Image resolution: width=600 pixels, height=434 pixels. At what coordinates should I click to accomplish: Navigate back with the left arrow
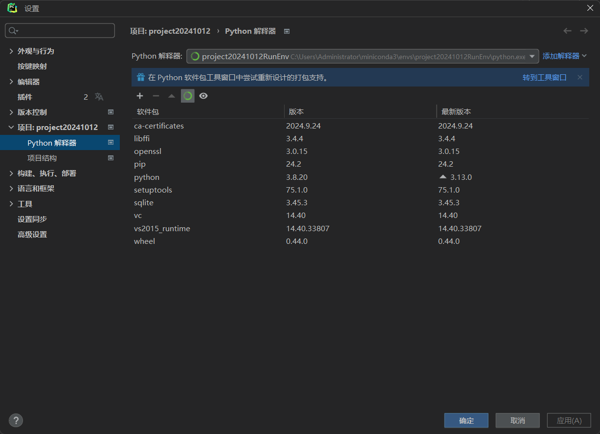tap(567, 31)
